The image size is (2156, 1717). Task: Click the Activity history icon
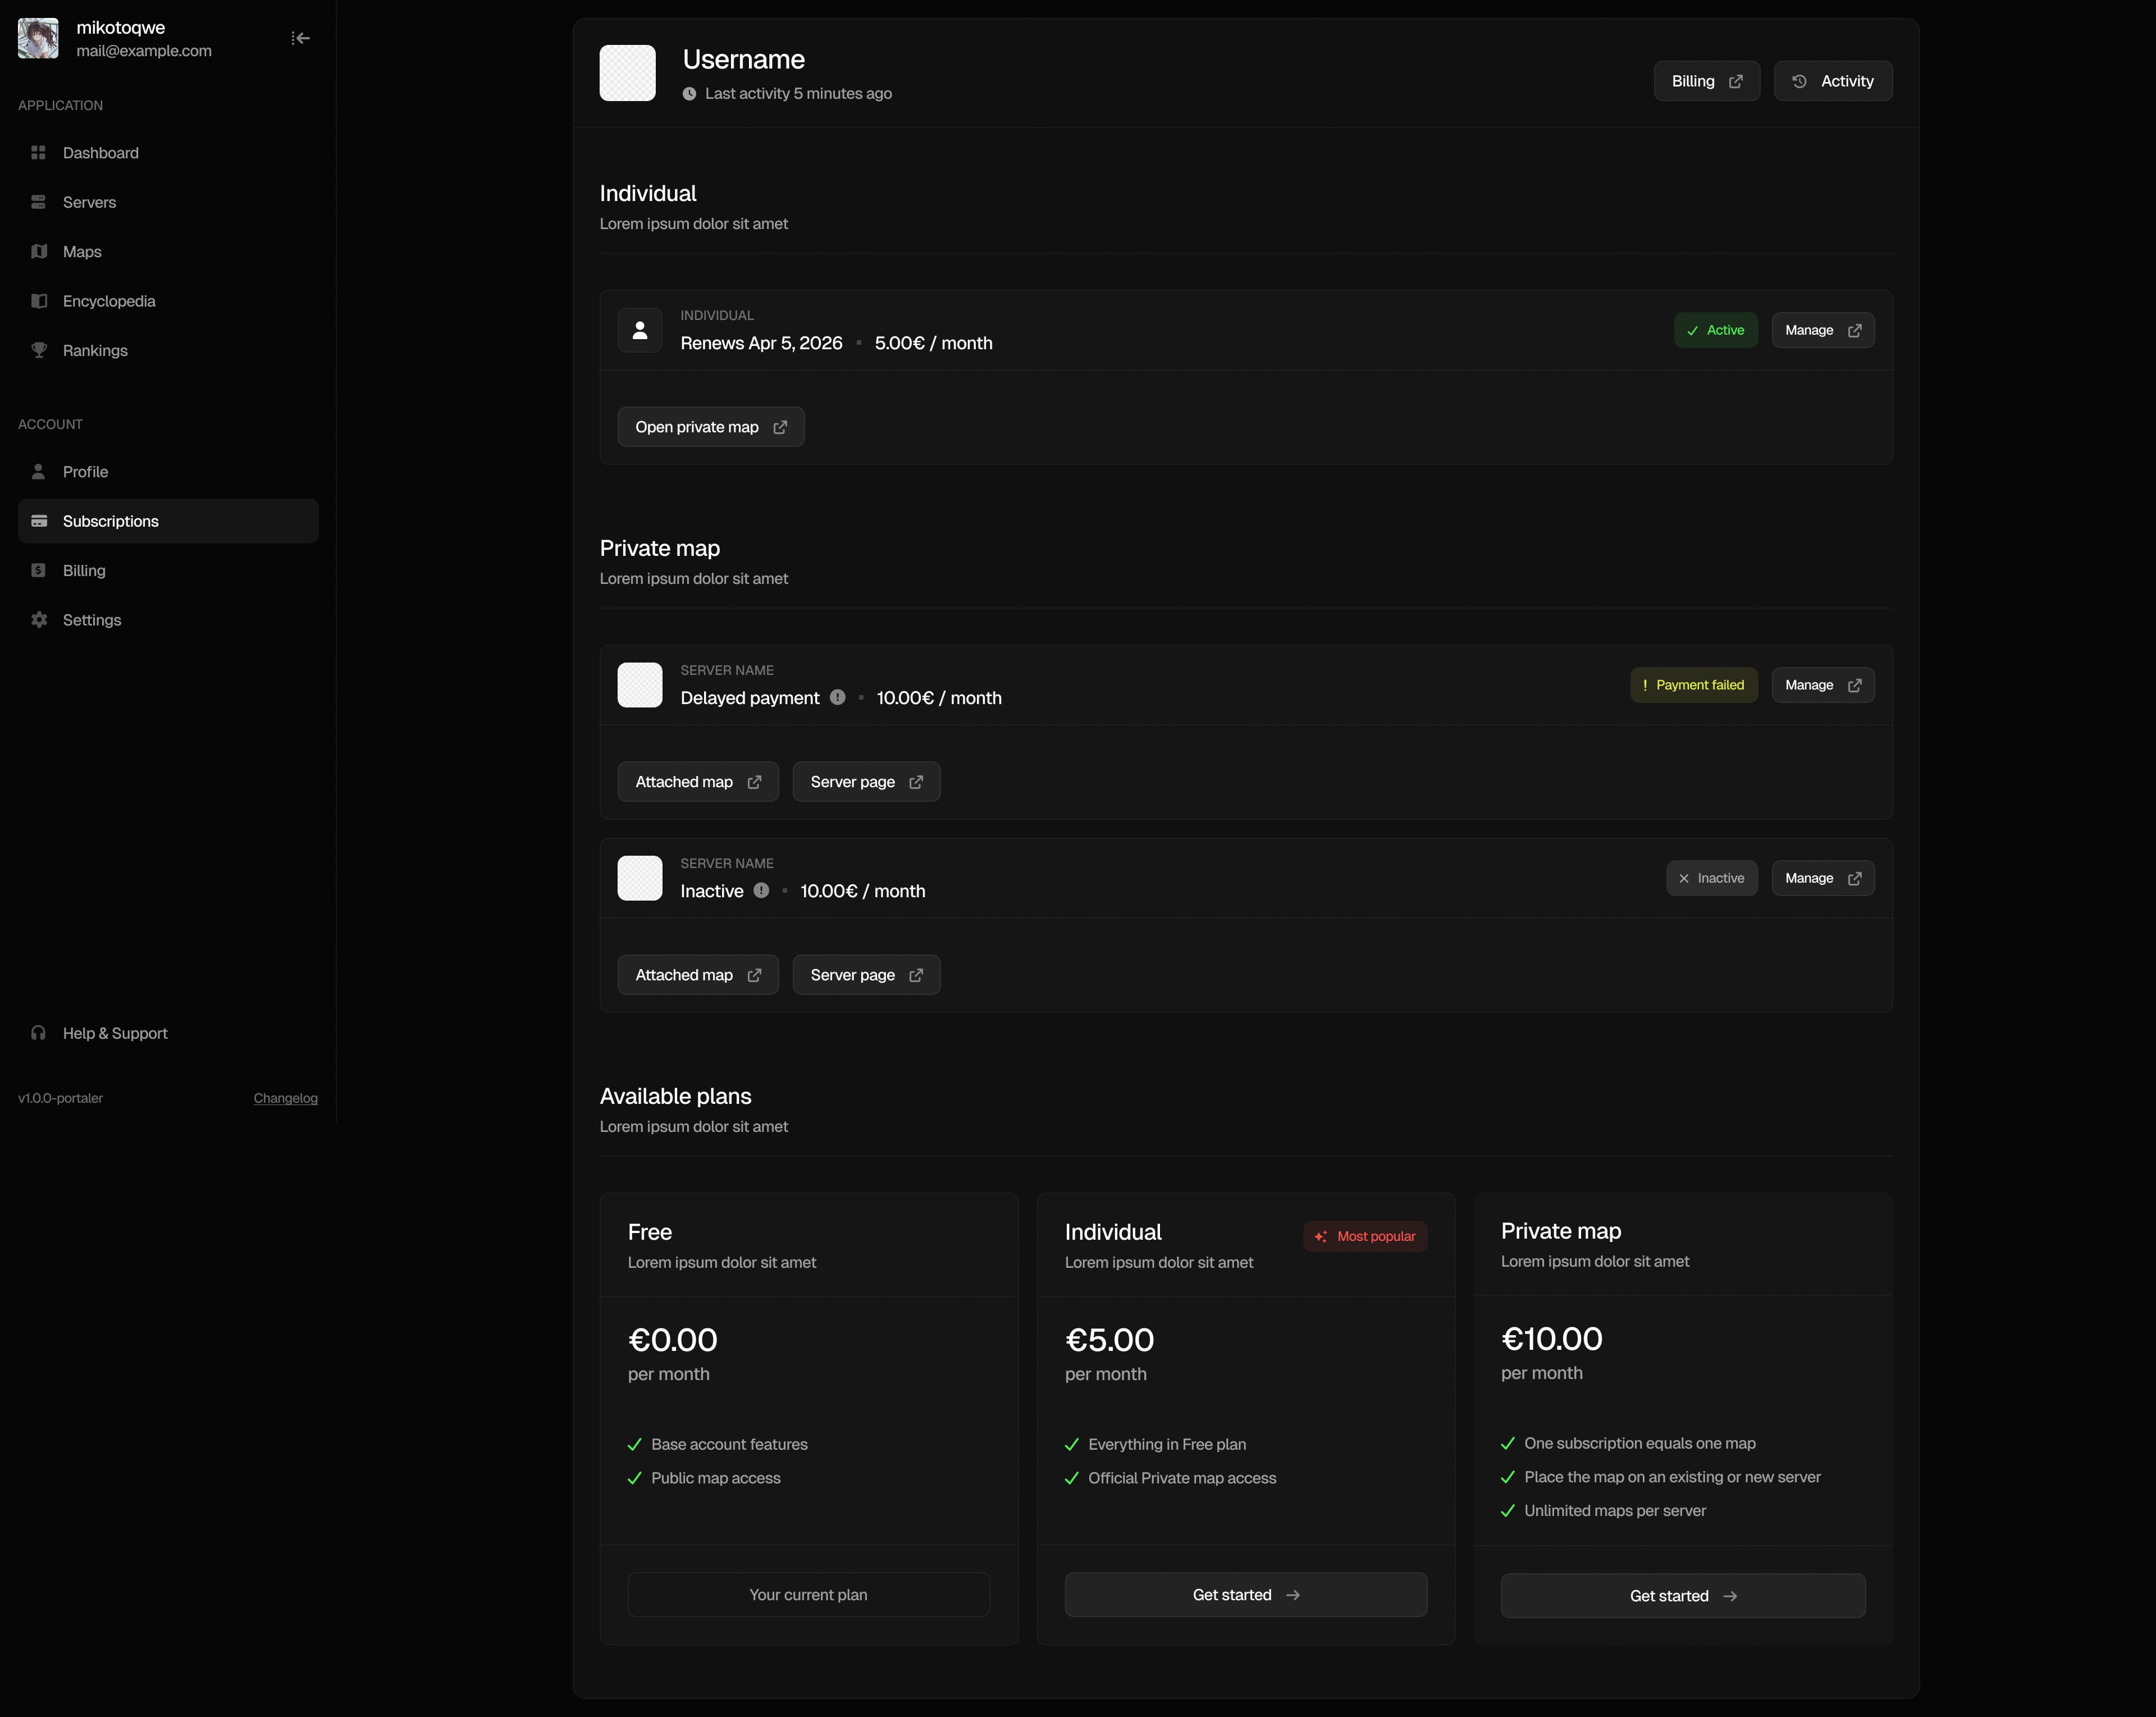pyautogui.click(x=1799, y=81)
